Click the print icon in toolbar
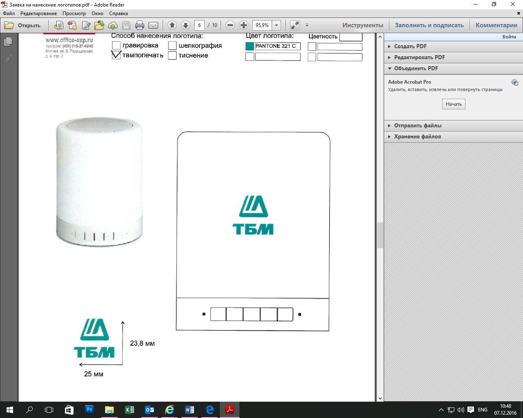The image size is (523, 418). click(x=140, y=25)
